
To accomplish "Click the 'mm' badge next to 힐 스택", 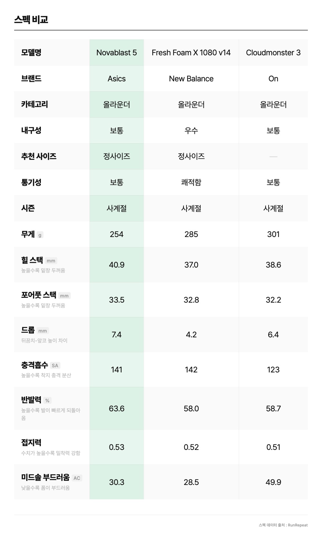I will click(51, 261).
